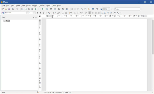
Task: Toggle paragraph marks display
Action: 97,9
